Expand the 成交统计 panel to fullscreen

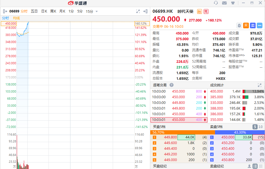point(259,85)
